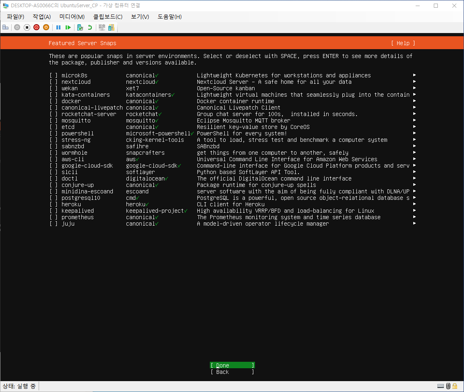
Task: Click description 'Eclipse Mosquitto MQTT broker'
Action: tap(244, 120)
